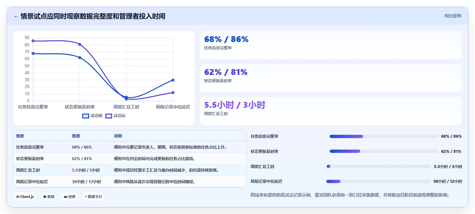475x214 pixels.
Task: Click the 维度 column header
Action: tap(20, 136)
